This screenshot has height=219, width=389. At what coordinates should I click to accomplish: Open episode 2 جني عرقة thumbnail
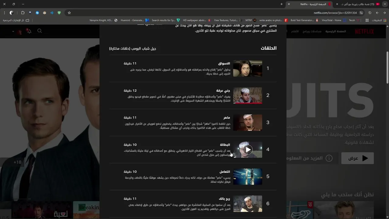point(247,96)
